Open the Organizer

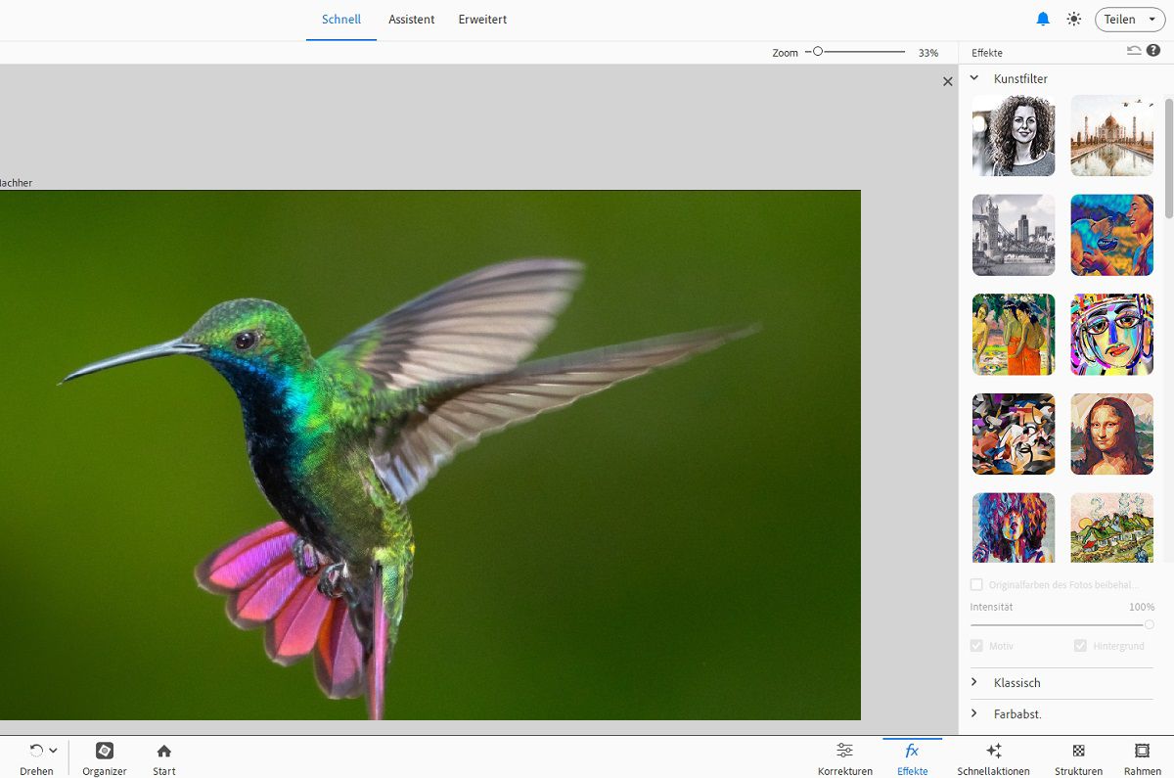(x=105, y=752)
